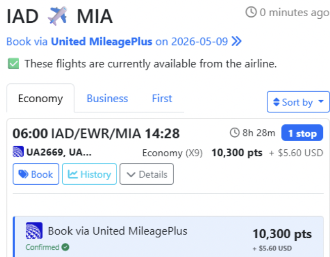Click the blue '1 stop' badge
330x257 pixels.
[302, 133]
